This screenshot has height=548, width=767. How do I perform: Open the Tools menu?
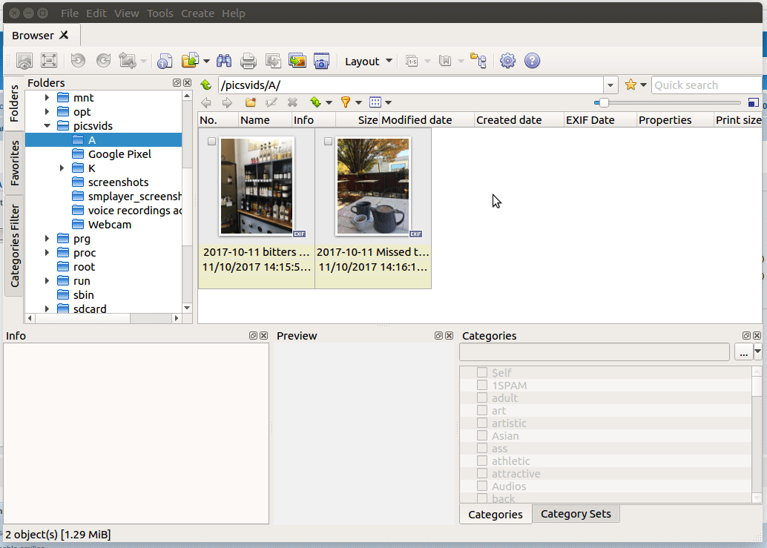pyautogui.click(x=159, y=13)
